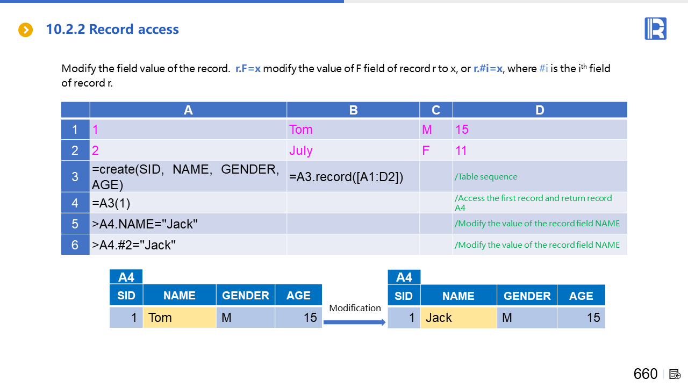Click the highlighted Jack cell in right table
This screenshot has height=387, width=688.
pos(458,318)
